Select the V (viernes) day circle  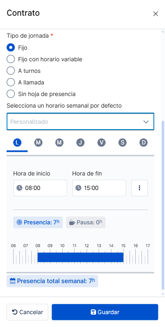[101, 143]
